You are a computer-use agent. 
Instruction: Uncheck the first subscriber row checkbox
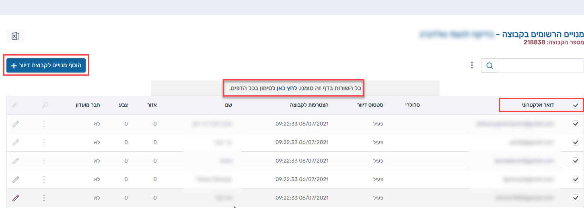coord(575,124)
